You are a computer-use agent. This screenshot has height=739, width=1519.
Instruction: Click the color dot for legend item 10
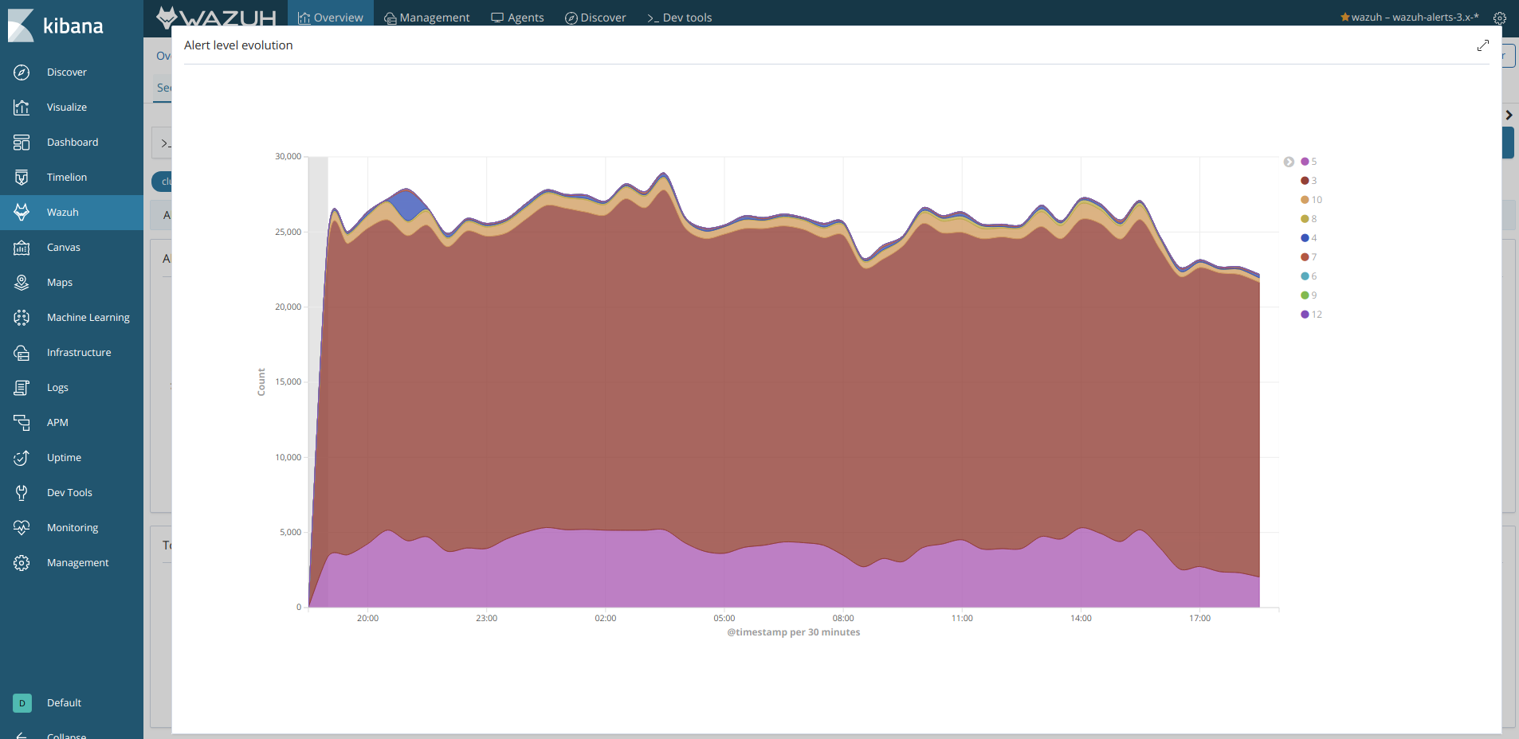pyautogui.click(x=1305, y=200)
